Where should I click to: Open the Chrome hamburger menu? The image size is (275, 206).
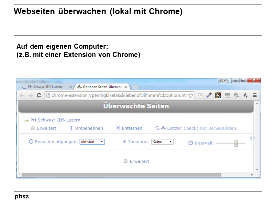(254, 95)
